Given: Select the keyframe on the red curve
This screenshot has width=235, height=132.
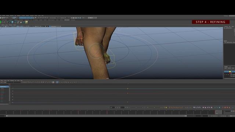Looking at the screenshot, I should point(128,93).
